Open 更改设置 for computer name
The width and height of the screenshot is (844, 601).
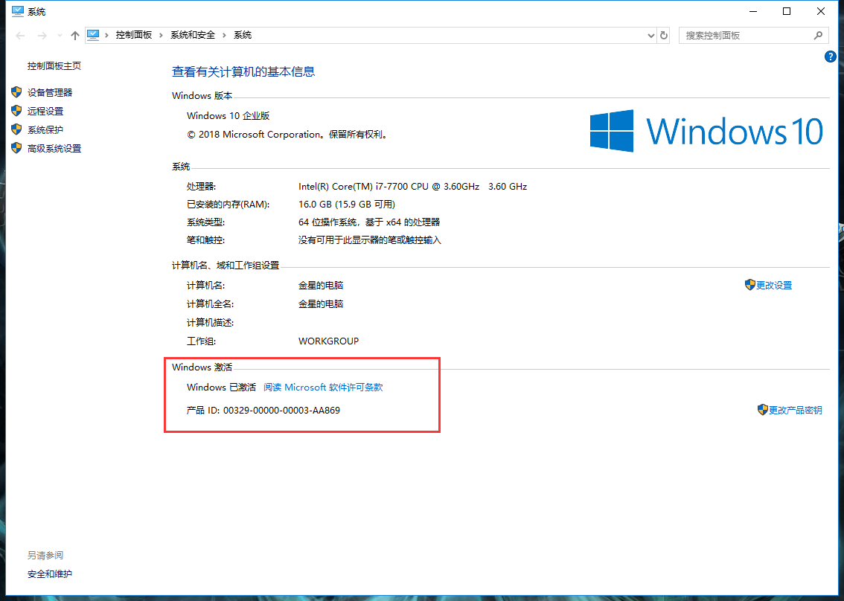pos(773,285)
